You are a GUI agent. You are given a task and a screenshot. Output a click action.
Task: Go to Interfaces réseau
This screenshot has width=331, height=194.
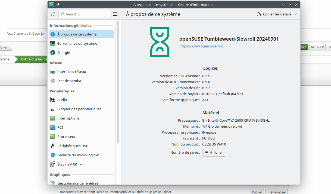[x=81, y=72]
